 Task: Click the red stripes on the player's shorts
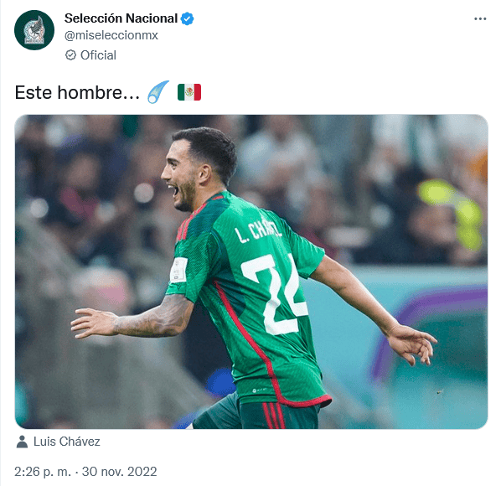tap(273, 416)
